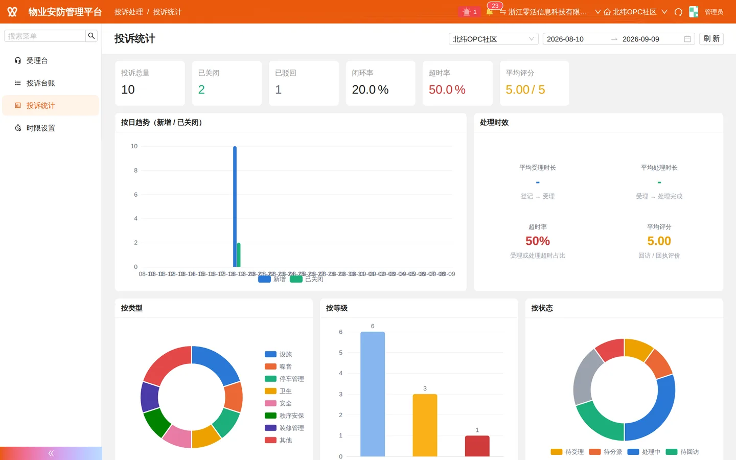Toggle the 其他 legend entry

(x=278, y=440)
